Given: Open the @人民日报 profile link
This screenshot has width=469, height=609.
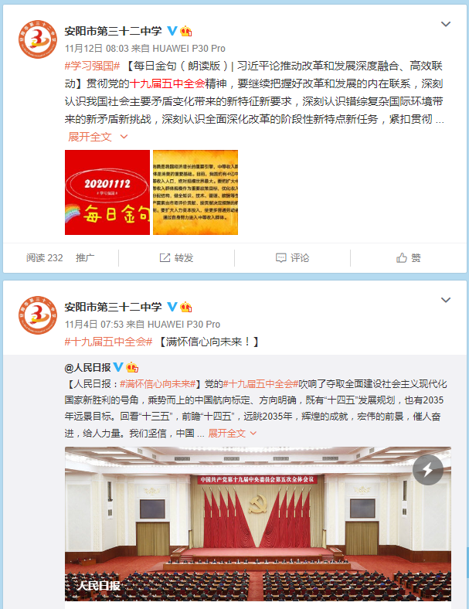Looking at the screenshot, I should pos(88,367).
